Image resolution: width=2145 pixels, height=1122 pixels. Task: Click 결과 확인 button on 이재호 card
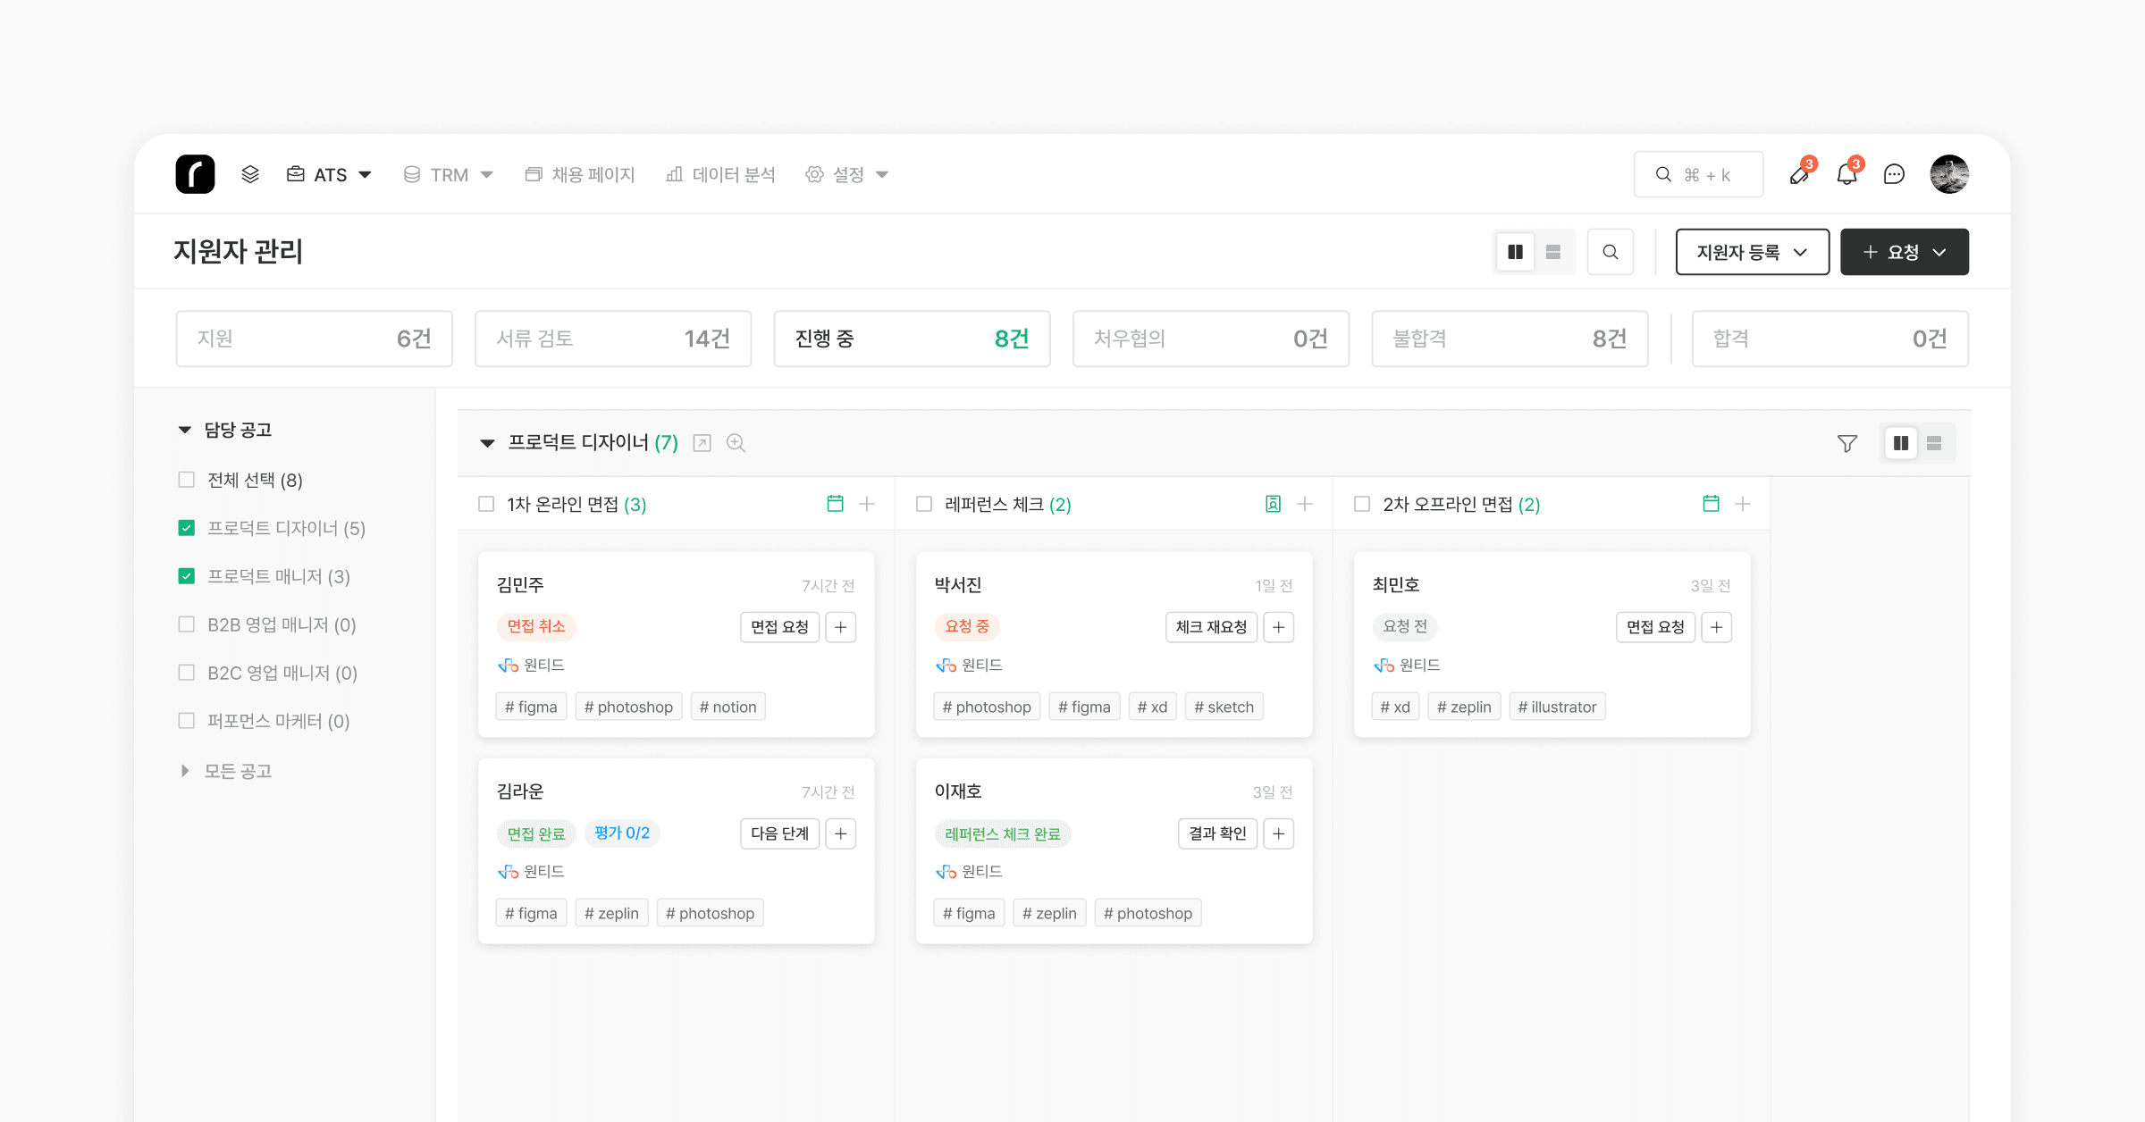point(1217,833)
